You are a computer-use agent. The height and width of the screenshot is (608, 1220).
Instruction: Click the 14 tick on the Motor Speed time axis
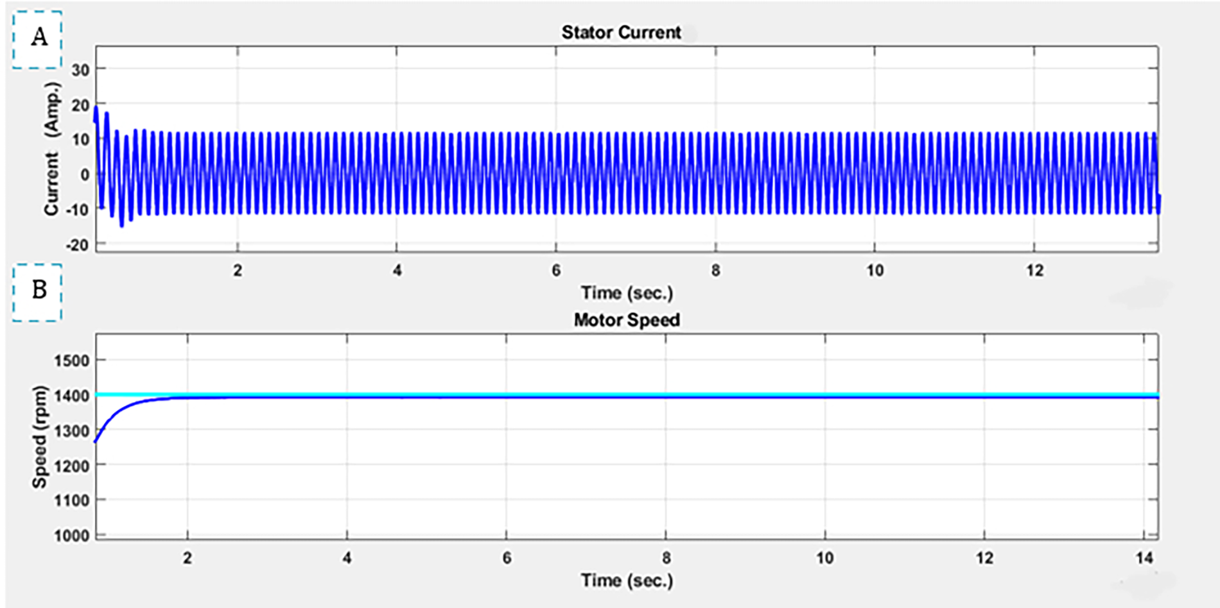tap(1144, 558)
